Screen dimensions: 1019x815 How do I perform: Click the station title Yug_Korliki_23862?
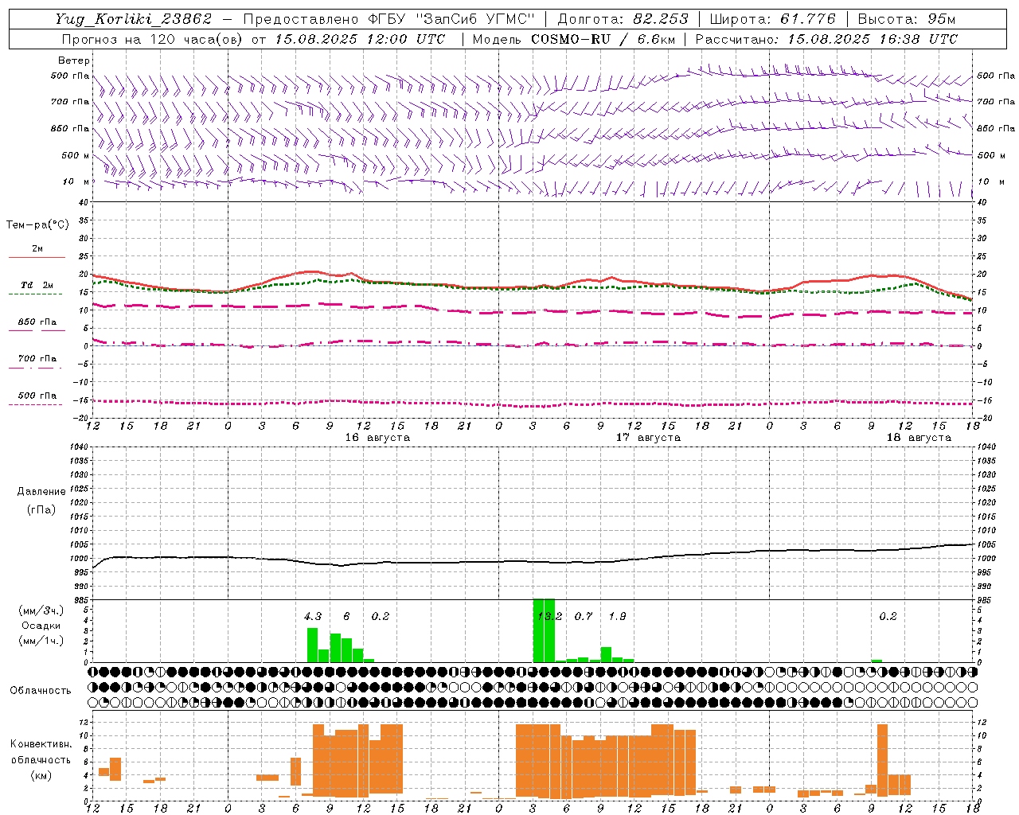[134, 19]
